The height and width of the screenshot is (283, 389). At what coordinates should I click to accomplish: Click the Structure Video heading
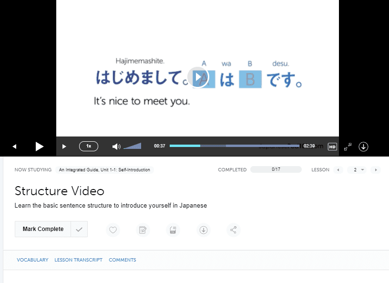click(60, 191)
